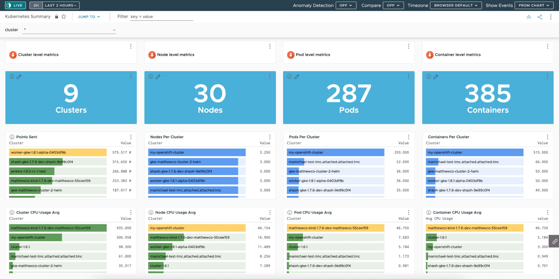
Task: Click down-arrow icon next to Pod level metrics
Action: tap(291, 55)
